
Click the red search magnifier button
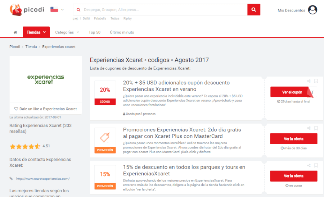tap(254, 10)
